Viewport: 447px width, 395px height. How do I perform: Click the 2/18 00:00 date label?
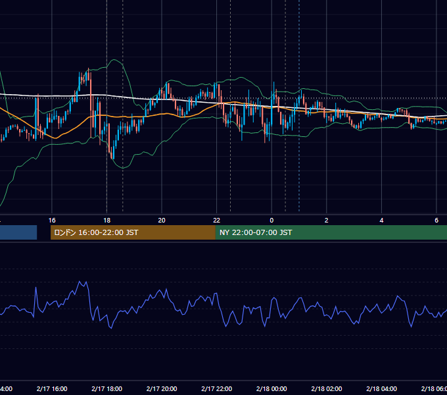click(271, 388)
